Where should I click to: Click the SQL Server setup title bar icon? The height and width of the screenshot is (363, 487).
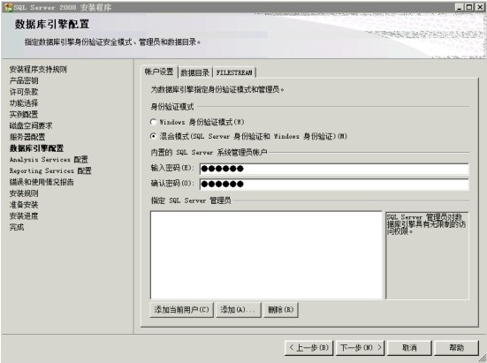pyautogui.click(x=8, y=7)
